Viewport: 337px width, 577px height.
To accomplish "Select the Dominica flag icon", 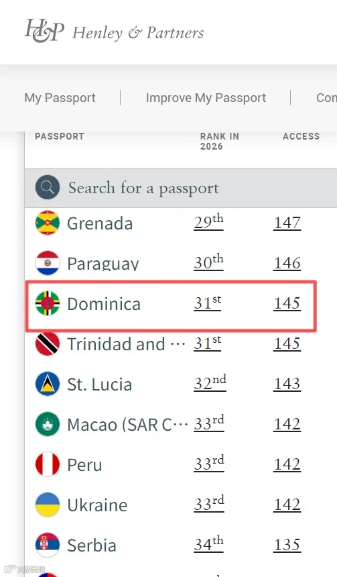I will pos(48,303).
